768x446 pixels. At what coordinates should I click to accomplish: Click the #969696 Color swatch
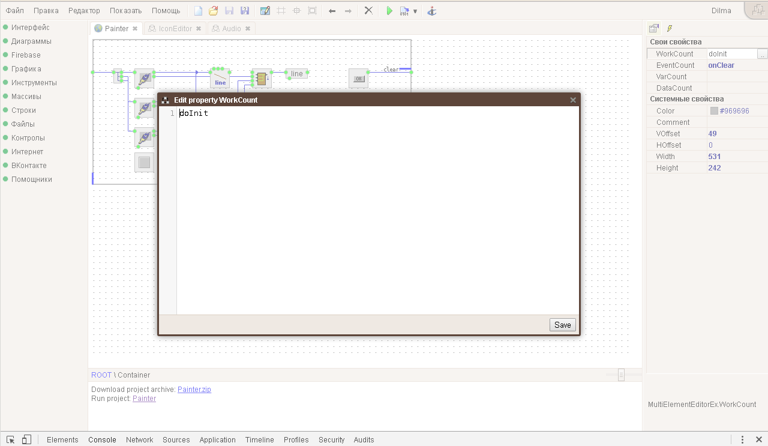tap(714, 111)
